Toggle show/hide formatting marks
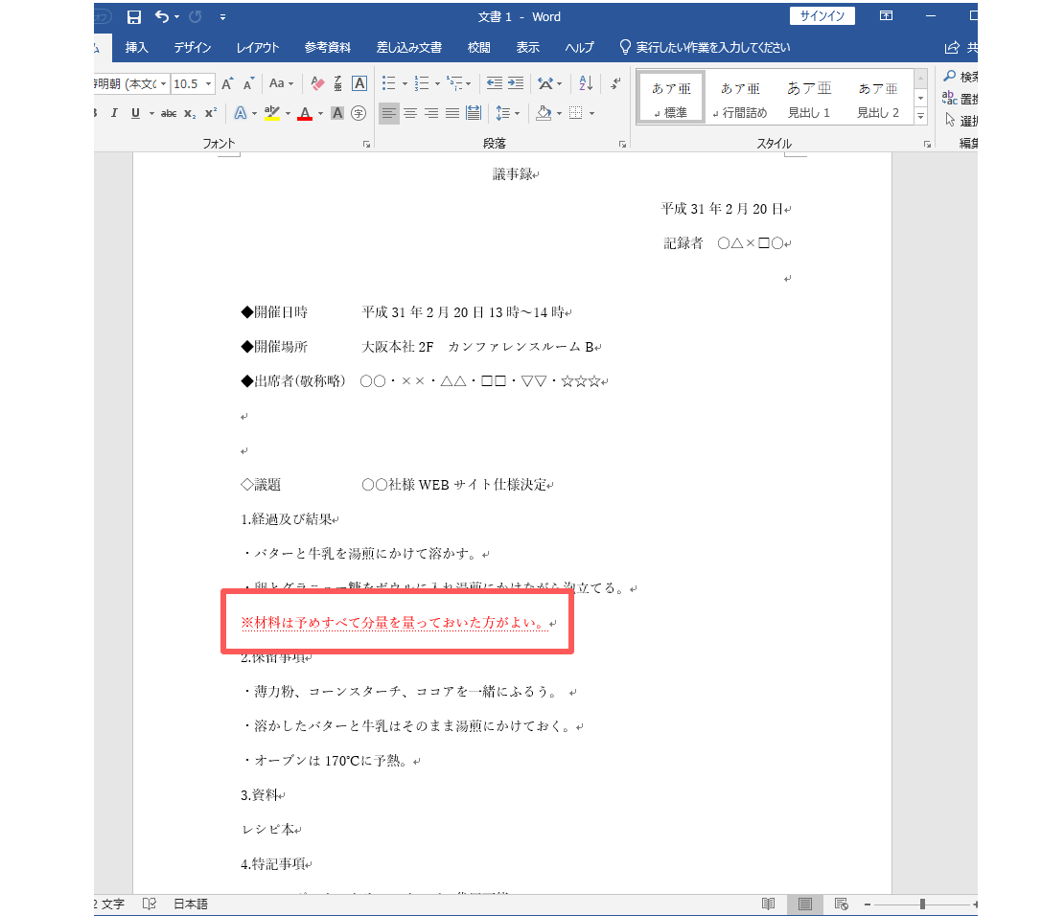 coord(616,83)
